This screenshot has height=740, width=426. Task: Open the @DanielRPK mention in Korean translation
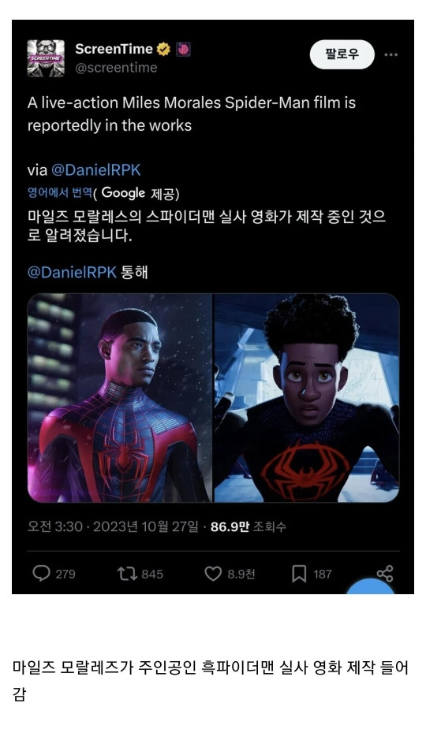point(72,273)
